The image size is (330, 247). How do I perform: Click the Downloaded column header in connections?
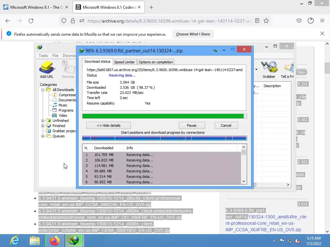coord(103,148)
